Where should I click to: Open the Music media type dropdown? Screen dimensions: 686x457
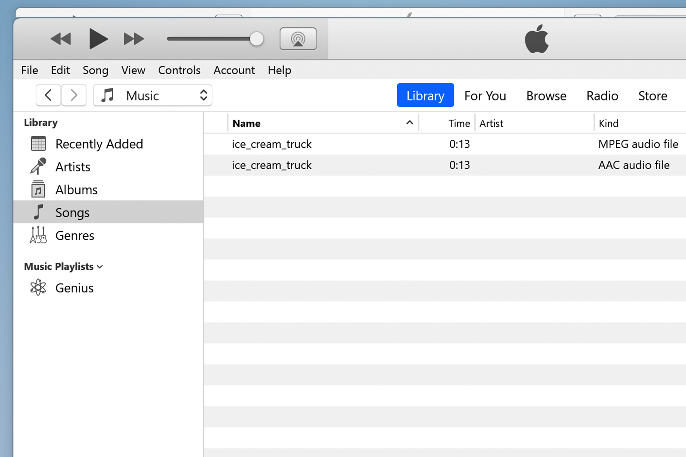click(x=153, y=95)
